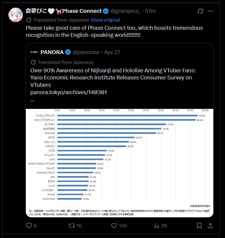Repost this tweet with the repost icon

pos(72,225)
